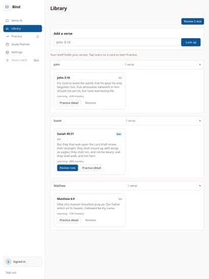
Task: Click the 42% mastery status text
Action: pyautogui.click(x=70, y=96)
